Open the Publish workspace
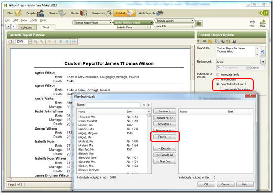Image resolution: width=273 pixels, height=193 pixels. (125, 13)
